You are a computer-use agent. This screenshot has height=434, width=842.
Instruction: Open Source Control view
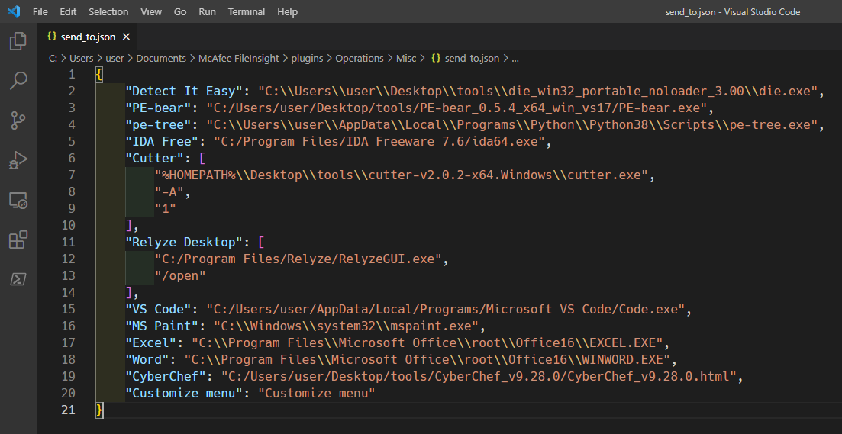pyautogui.click(x=18, y=121)
